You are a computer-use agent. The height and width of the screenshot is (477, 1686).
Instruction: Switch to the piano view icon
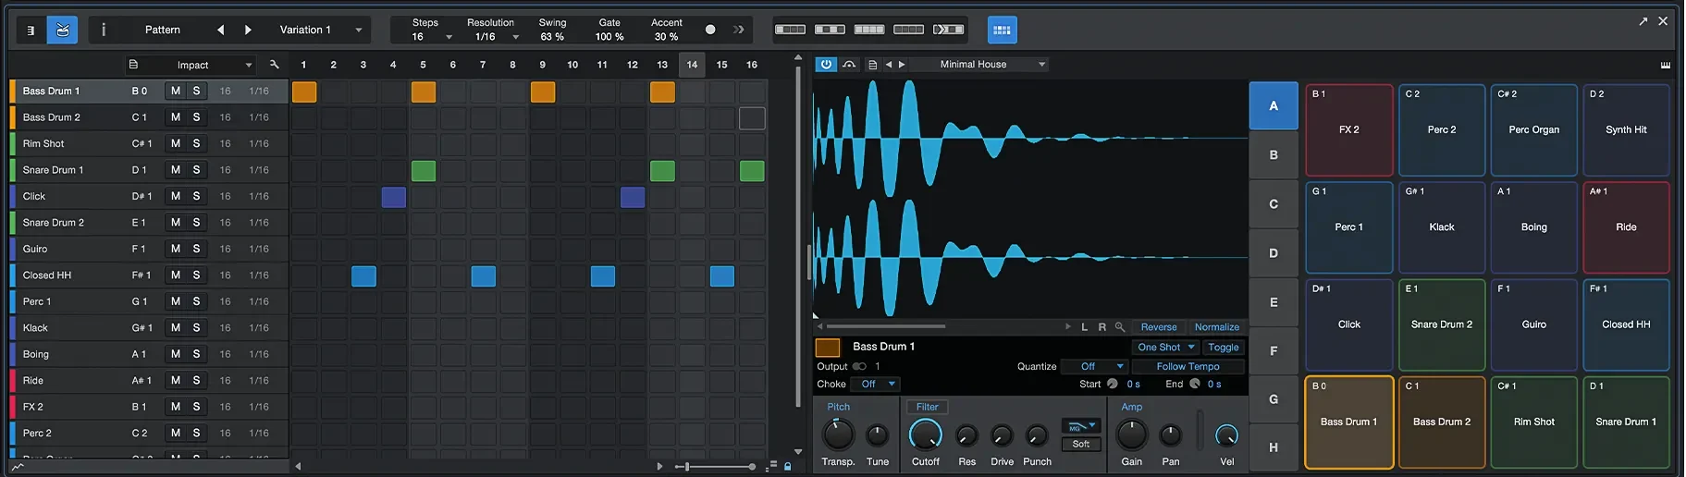point(31,30)
